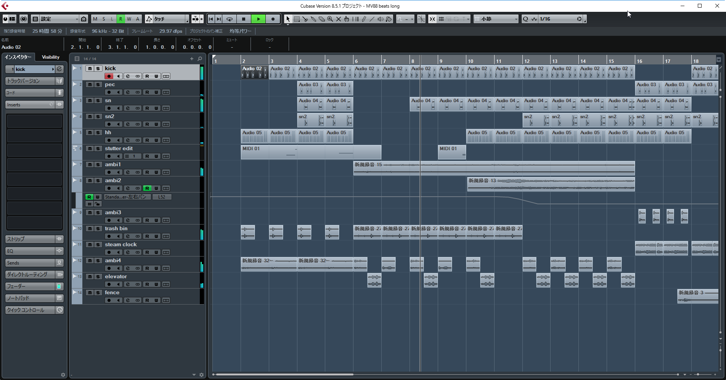The width and height of the screenshot is (726, 380).
Task: Toggle global Mute M state button
Action: pos(95,19)
